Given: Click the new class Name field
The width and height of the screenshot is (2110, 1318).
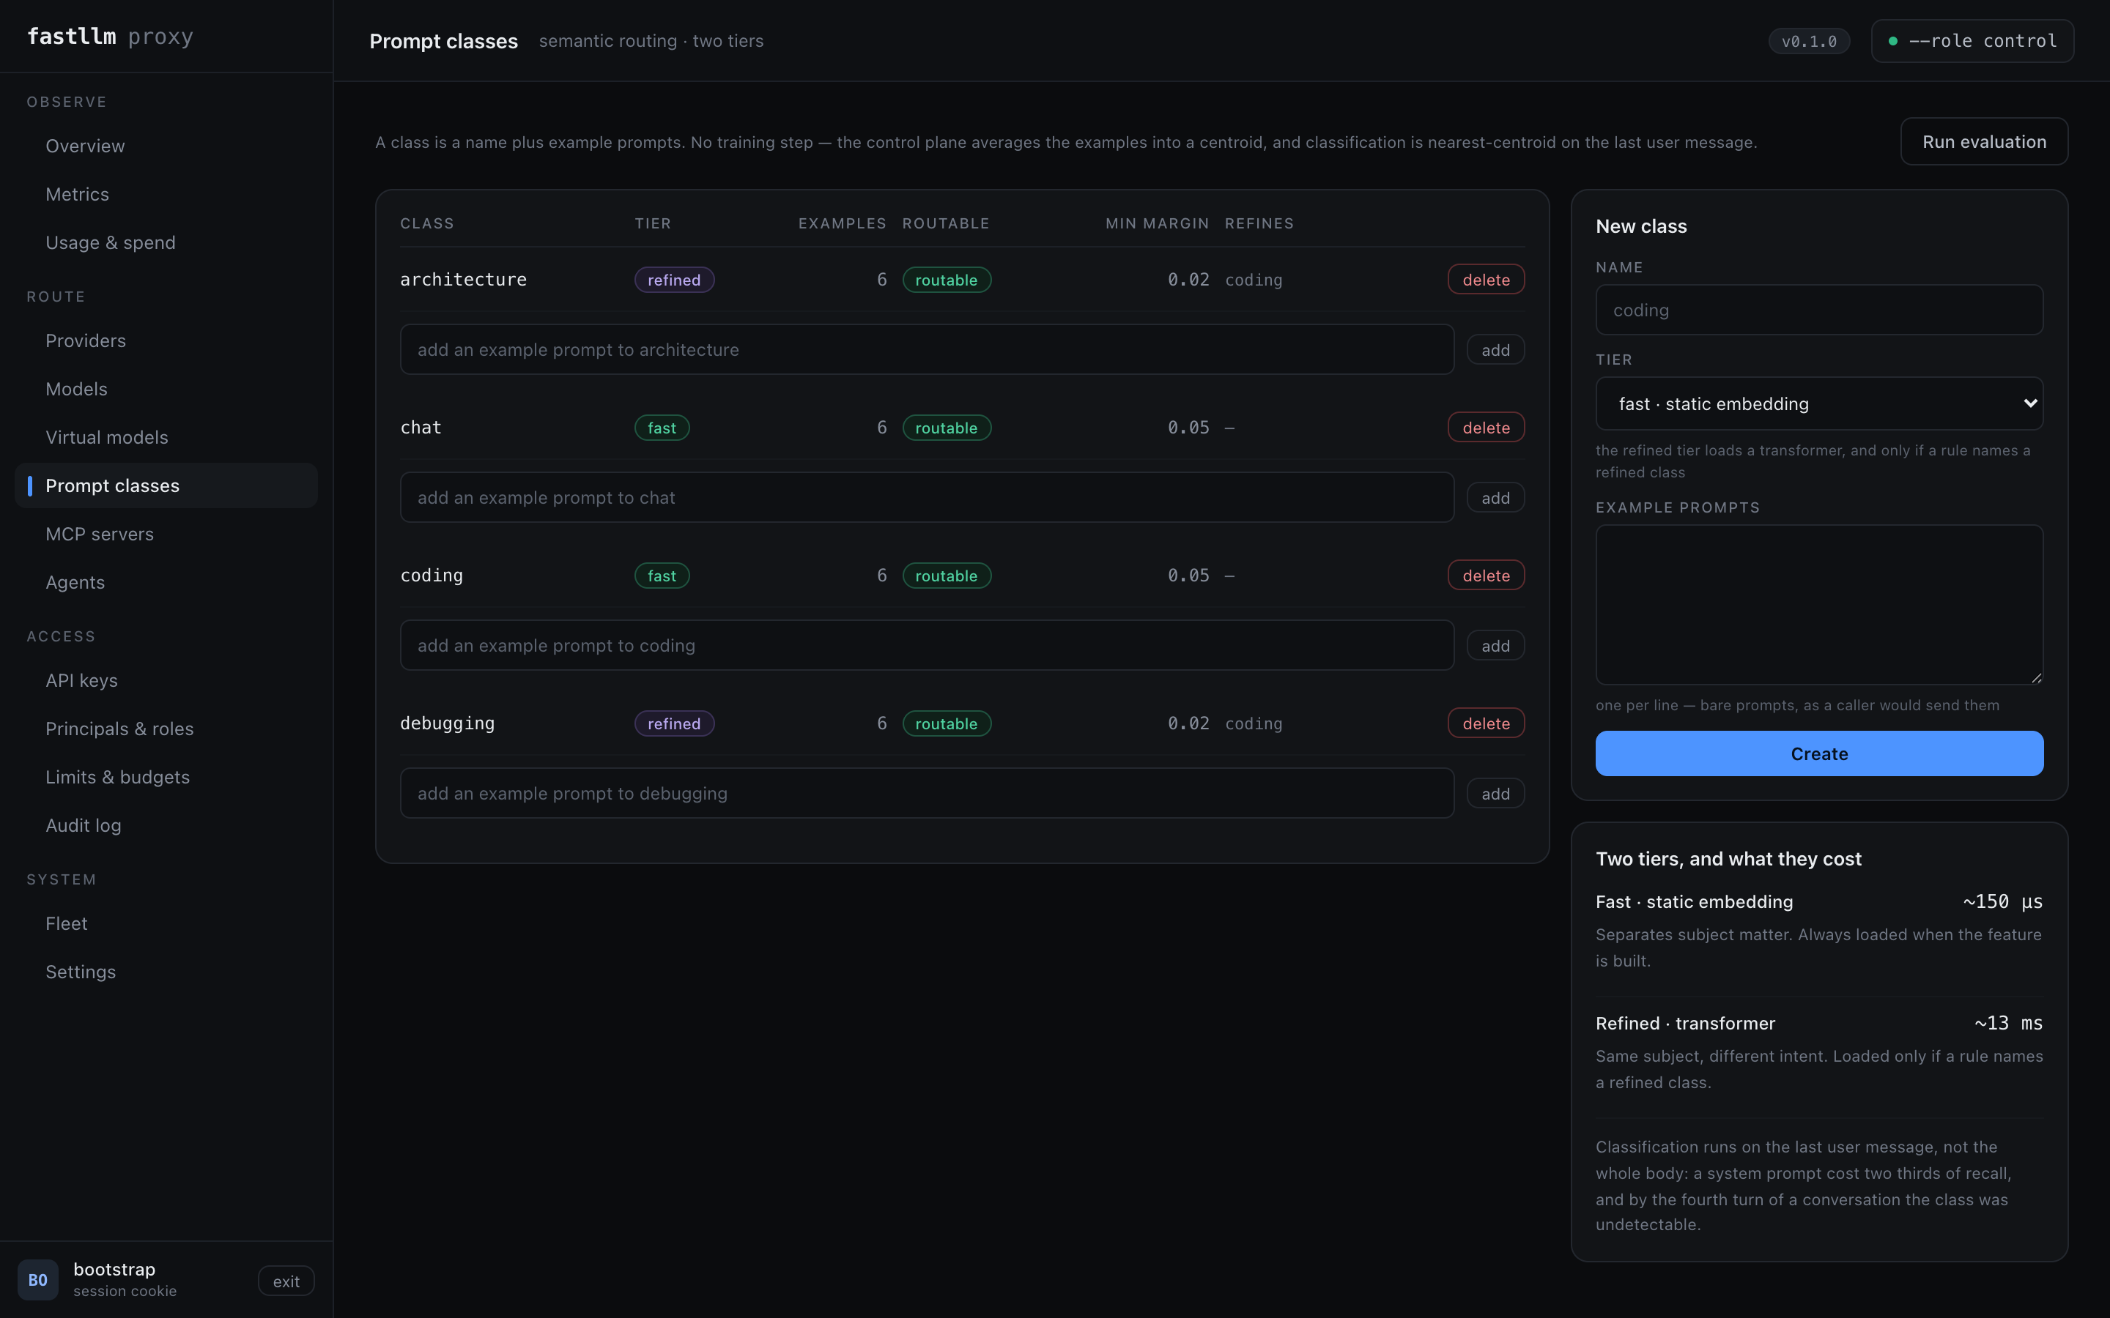Looking at the screenshot, I should (x=1819, y=310).
